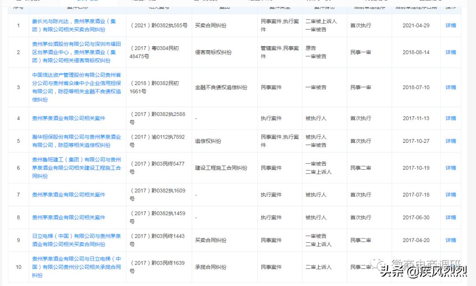The width and height of the screenshot is (476, 286).
Task: View 详情 for the 2017-10-19 construction case
Action: point(450,168)
